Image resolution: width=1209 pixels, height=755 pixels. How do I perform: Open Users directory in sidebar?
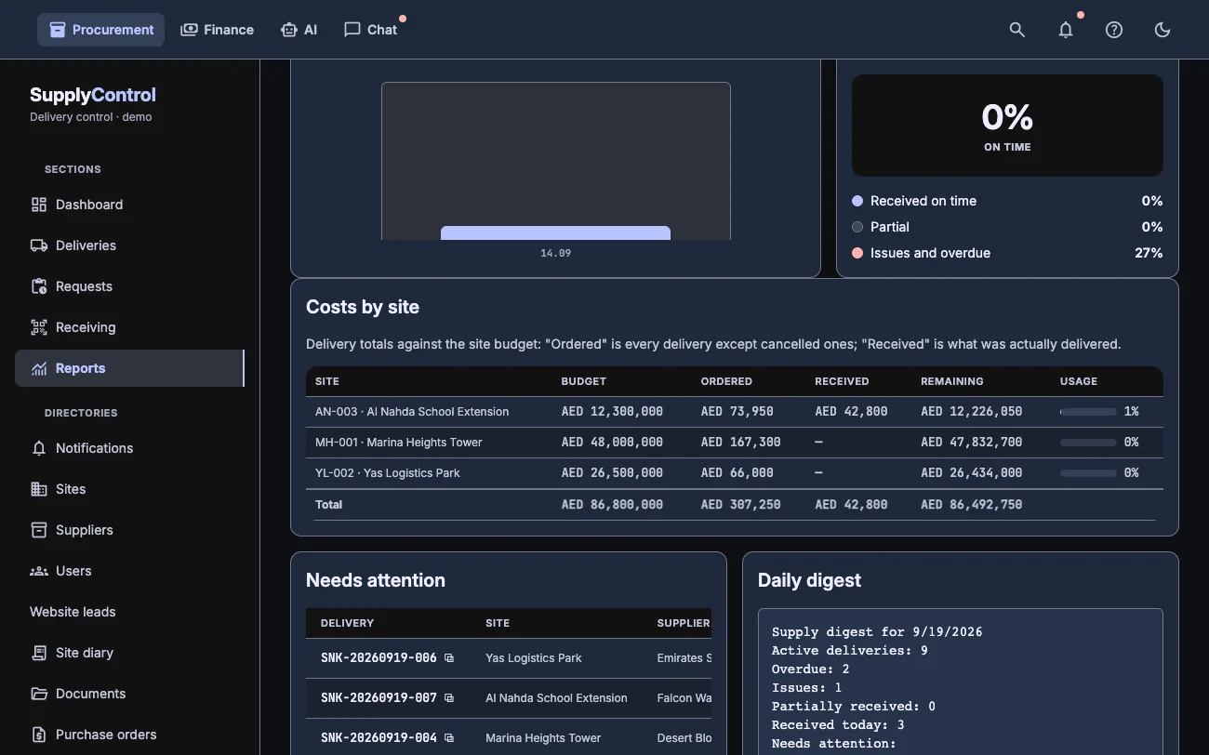pos(129,571)
